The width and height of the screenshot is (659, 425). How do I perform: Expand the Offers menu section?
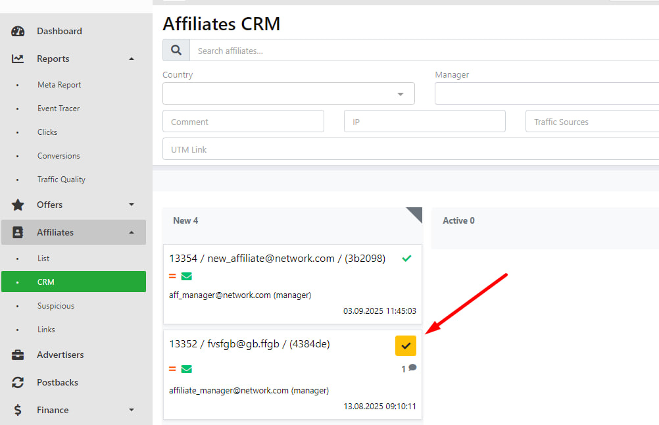pyautogui.click(x=132, y=205)
